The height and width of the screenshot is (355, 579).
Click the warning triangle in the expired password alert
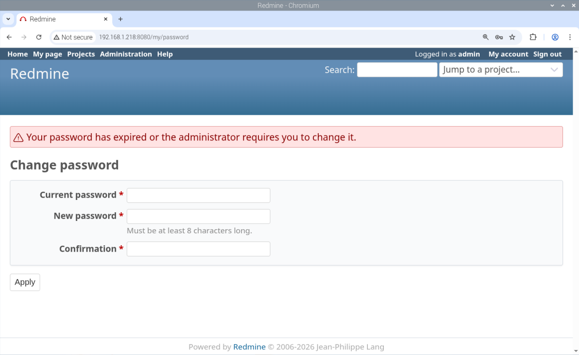click(x=18, y=137)
